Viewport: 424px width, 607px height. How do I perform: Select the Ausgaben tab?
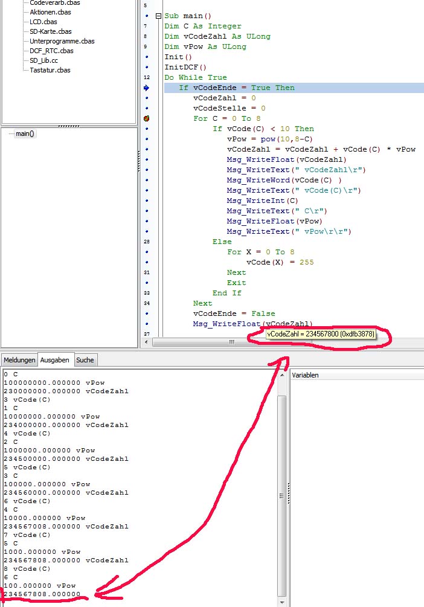click(x=56, y=360)
